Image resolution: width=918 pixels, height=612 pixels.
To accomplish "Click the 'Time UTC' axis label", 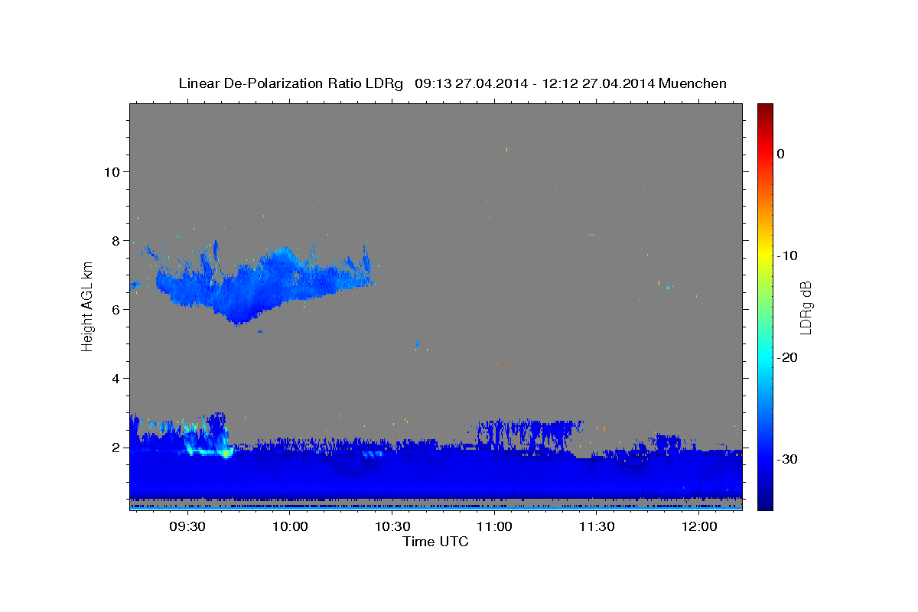I will 435,542.
